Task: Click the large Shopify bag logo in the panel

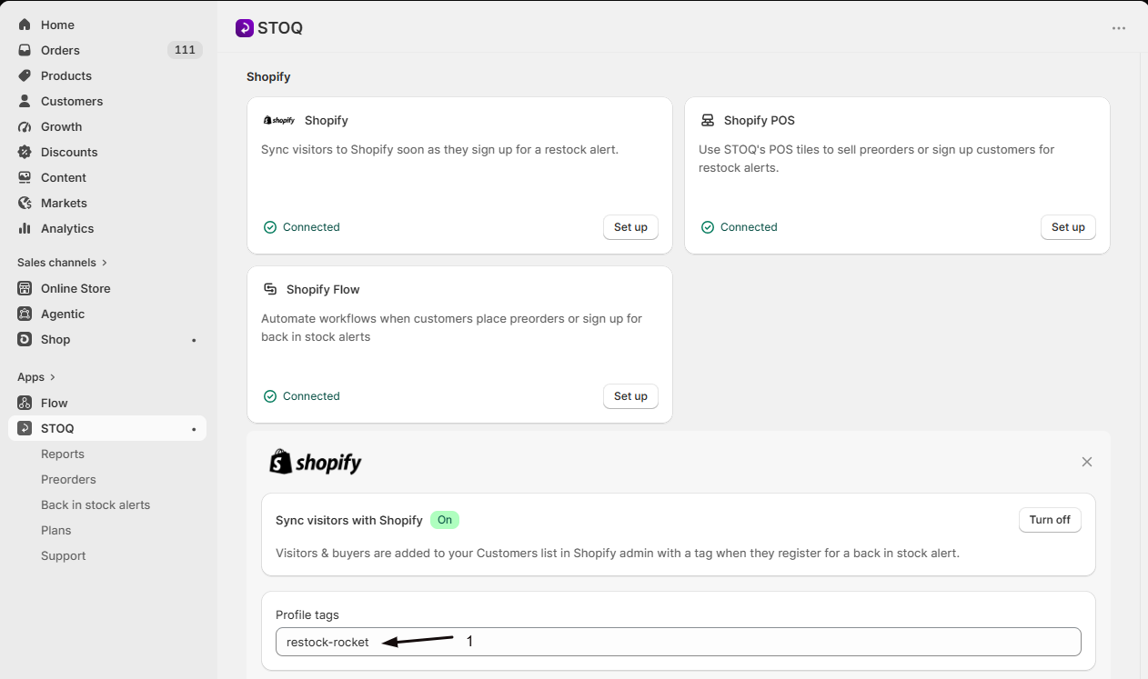Action: [316, 462]
